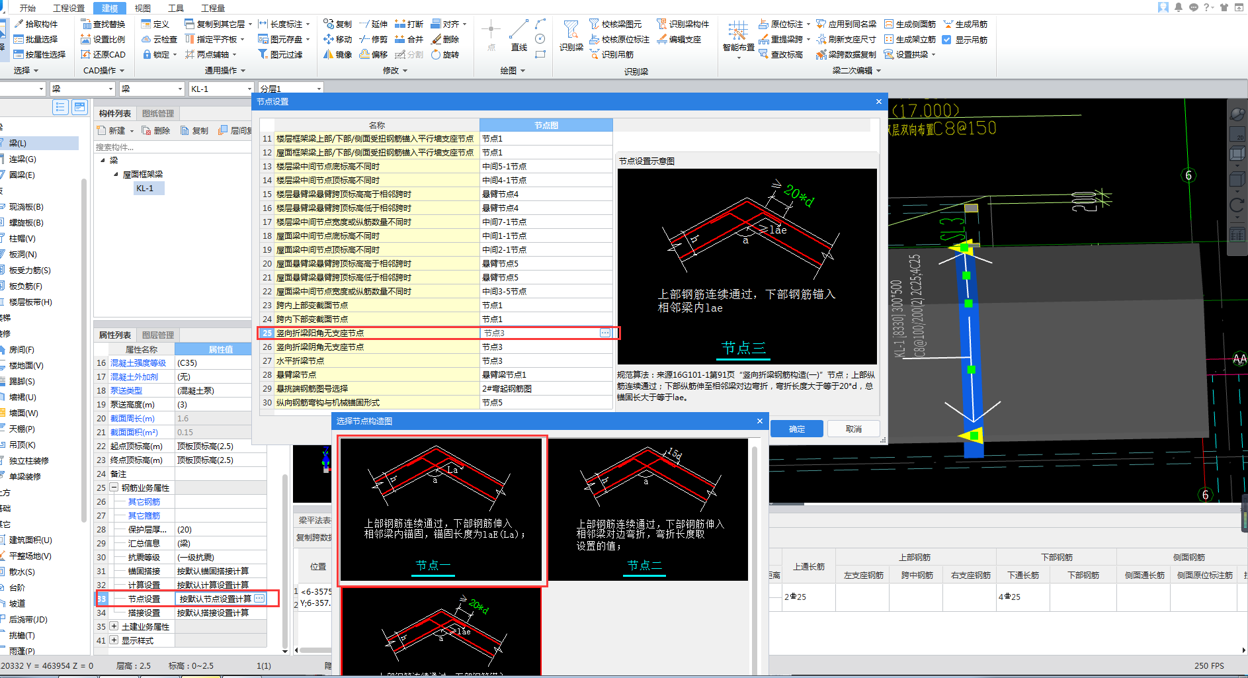The image size is (1248, 678).
Task: Select the 移动 move tool
Action: pyautogui.click(x=338, y=39)
